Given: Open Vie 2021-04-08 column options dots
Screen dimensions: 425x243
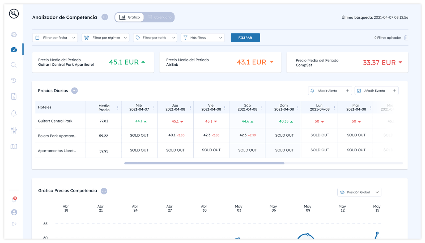Looking at the screenshot, I should click(x=225, y=108).
